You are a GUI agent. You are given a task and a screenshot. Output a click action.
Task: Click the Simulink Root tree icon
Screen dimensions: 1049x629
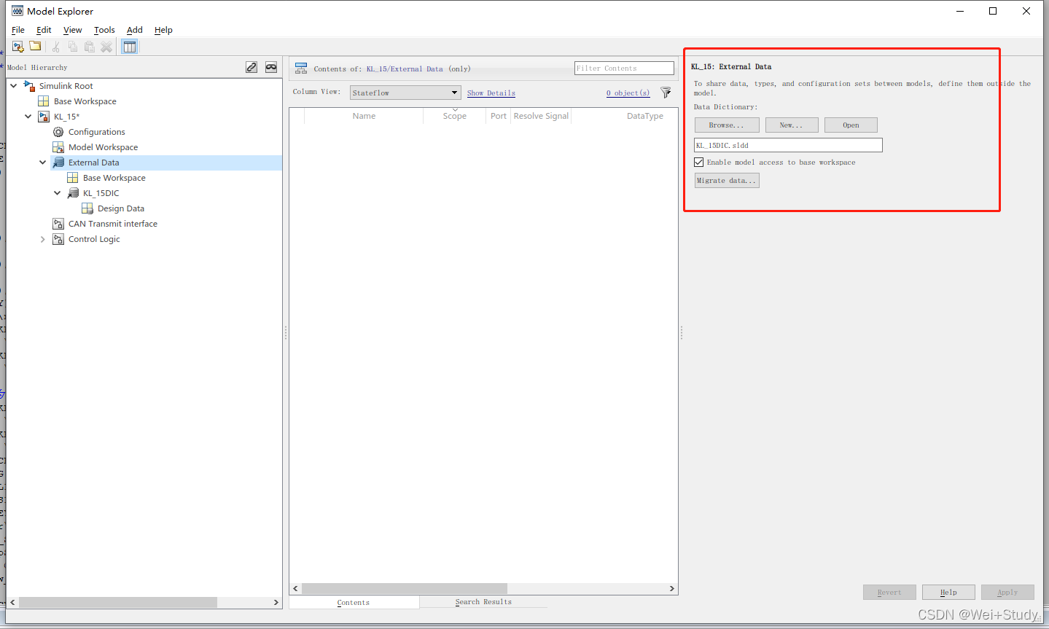(x=29, y=86)
